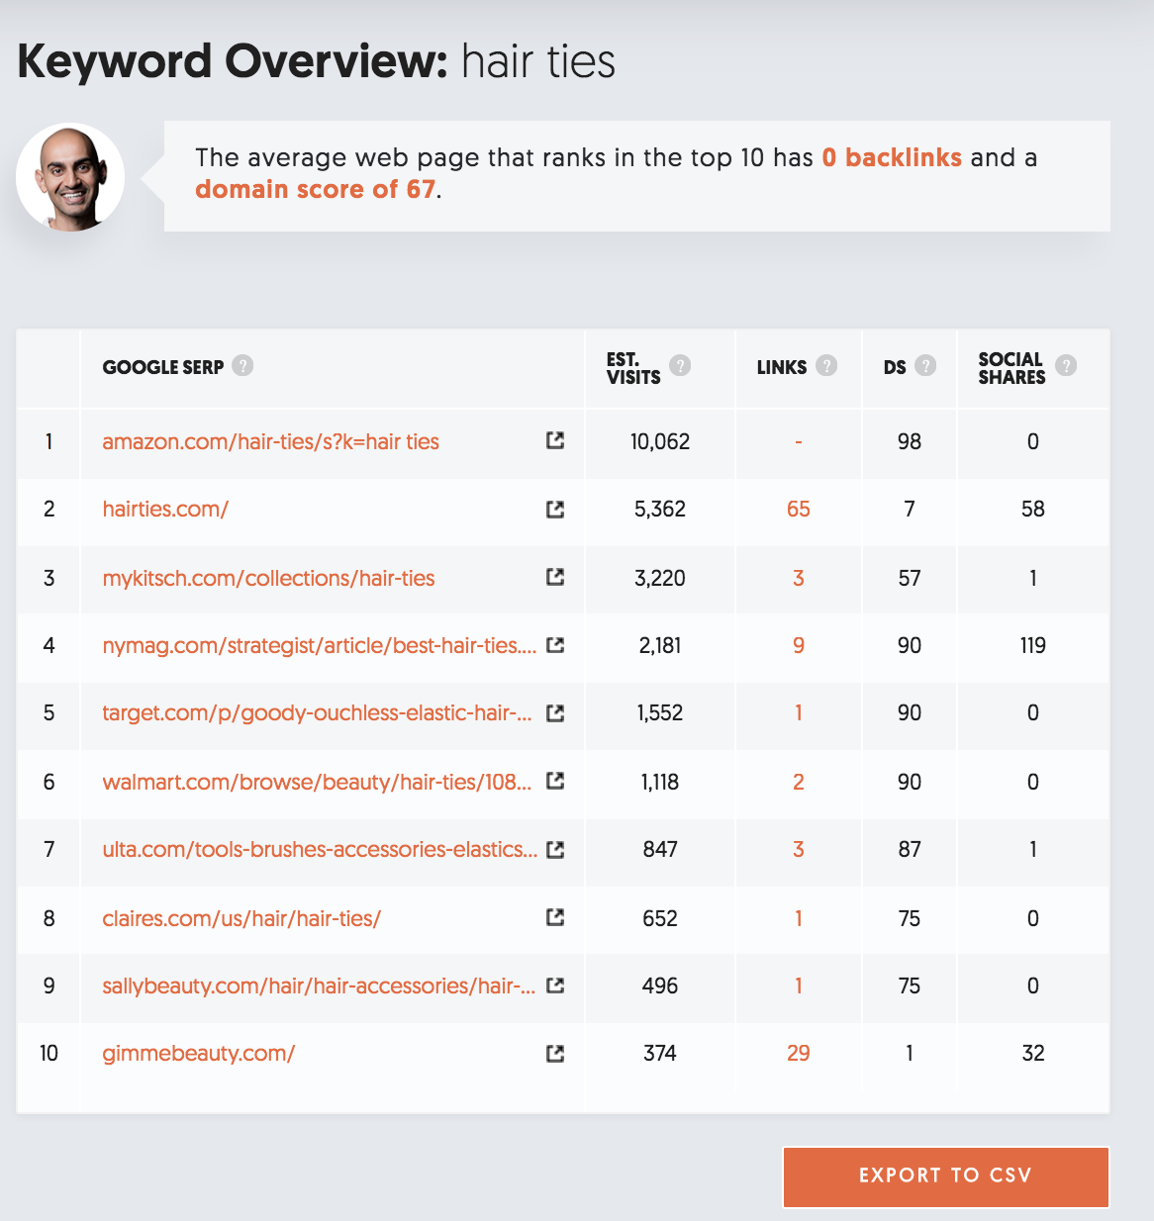The image size is (1154, 1221).
Task: Click the DS column help icon
Action: 925,365
